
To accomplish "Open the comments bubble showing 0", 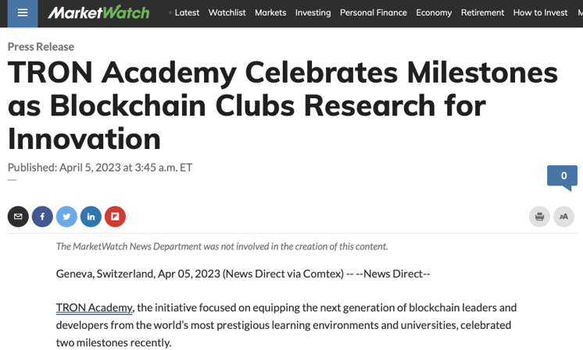I will click(x=563, y=176).
